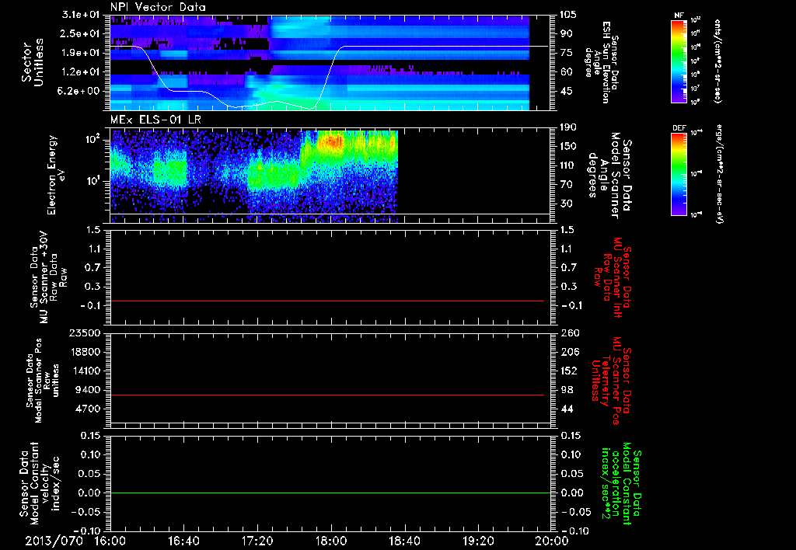Click the 190 scanner angle tick label
796x550 pixels.
tap(567, 127)
